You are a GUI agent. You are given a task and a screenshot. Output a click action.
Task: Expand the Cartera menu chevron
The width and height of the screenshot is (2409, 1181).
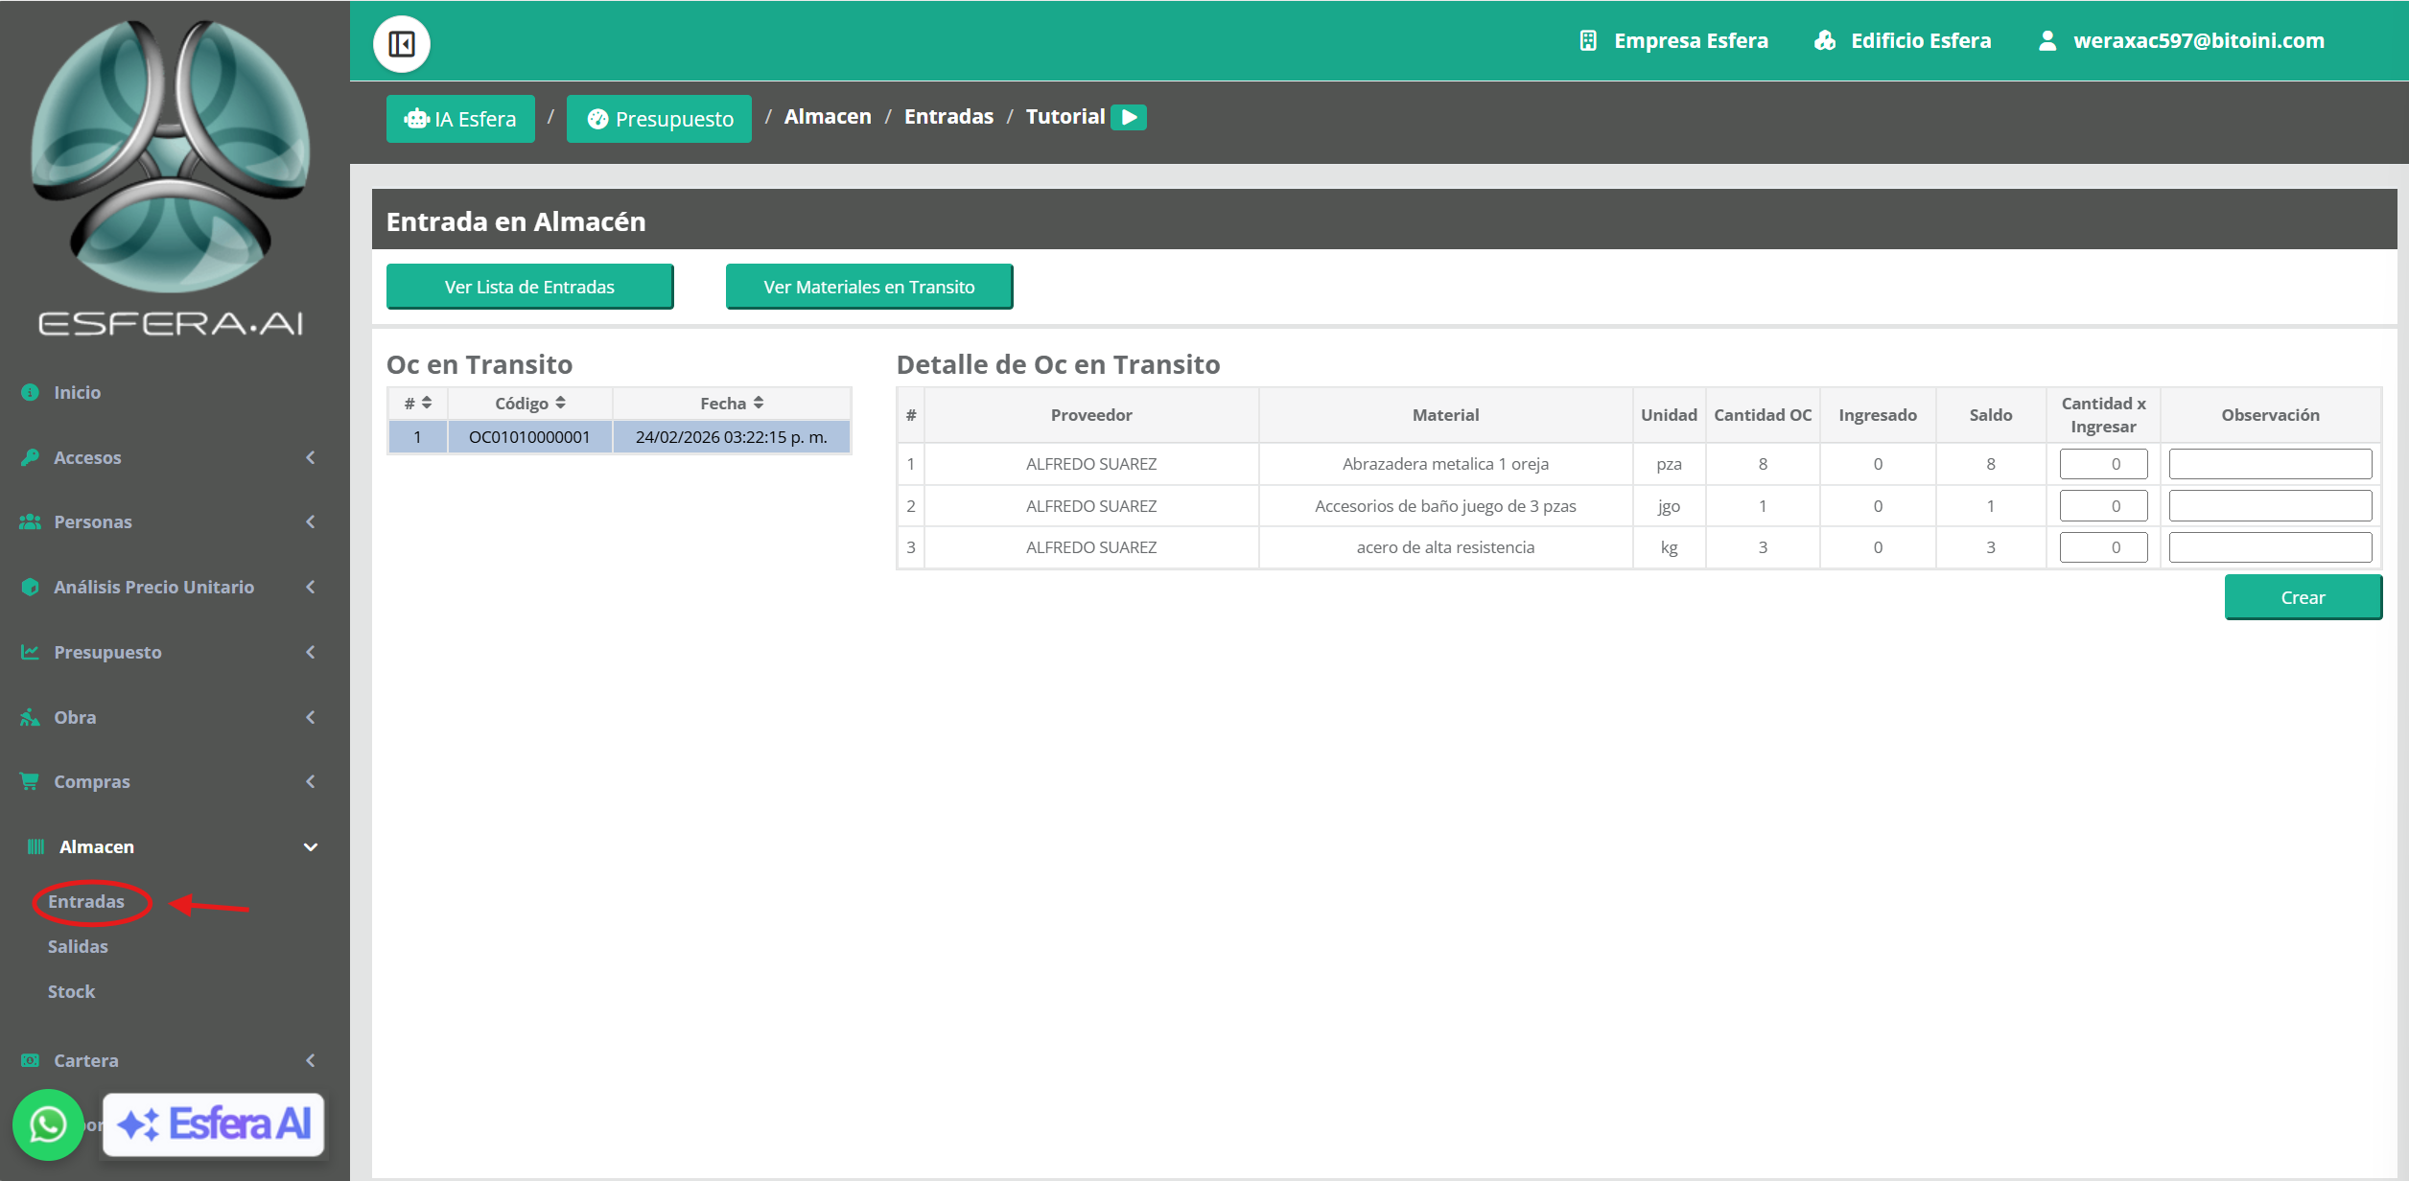click(x=311, y=1060)
